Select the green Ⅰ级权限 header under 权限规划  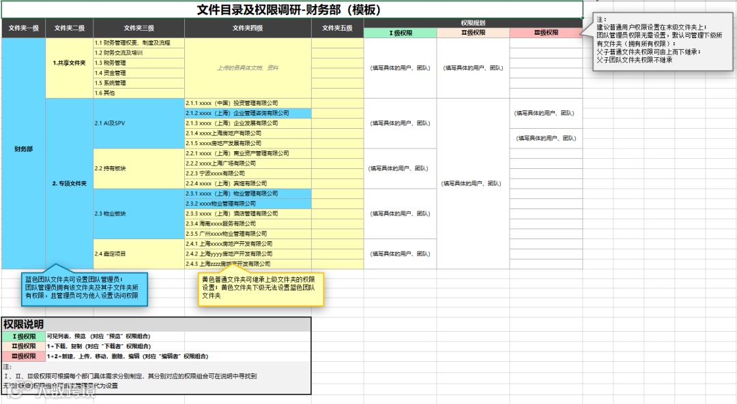(x=400, y=33)
